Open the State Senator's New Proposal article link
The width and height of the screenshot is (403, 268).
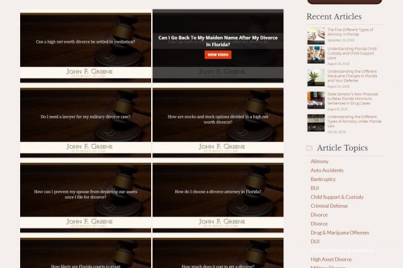point(353,99)
